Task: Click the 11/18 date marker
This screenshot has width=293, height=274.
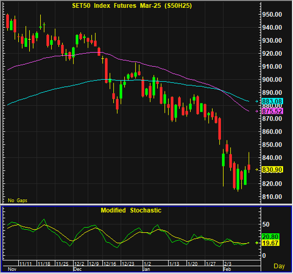Action: tap(44, 264)
